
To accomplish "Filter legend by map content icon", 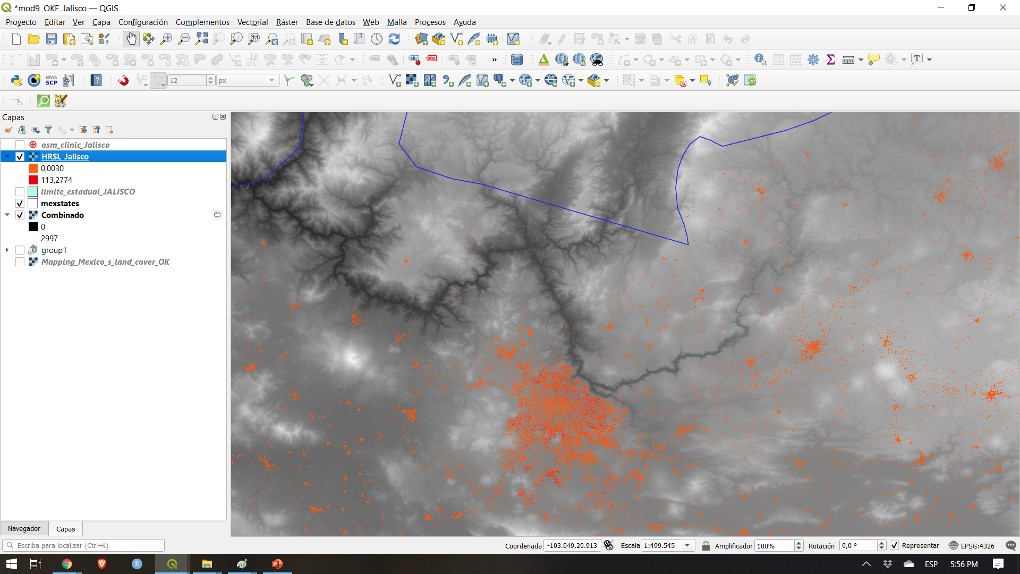I will 48,130.
